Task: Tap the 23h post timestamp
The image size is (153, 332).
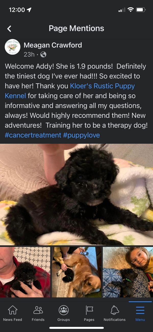Action: tap(29, 54)
